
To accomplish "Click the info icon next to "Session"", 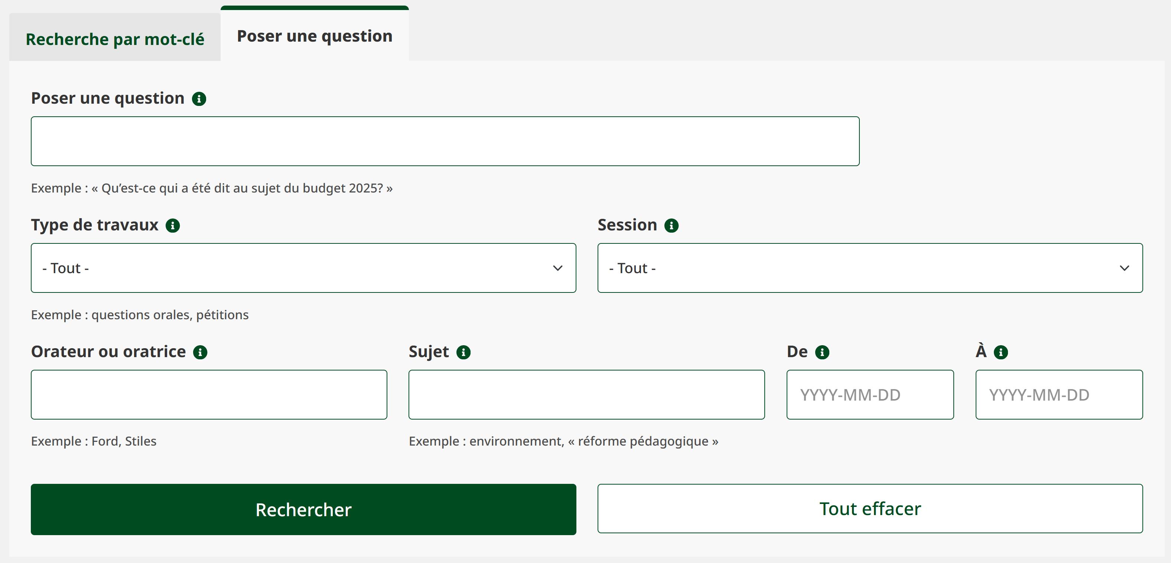I will click(x=672, y=225).
